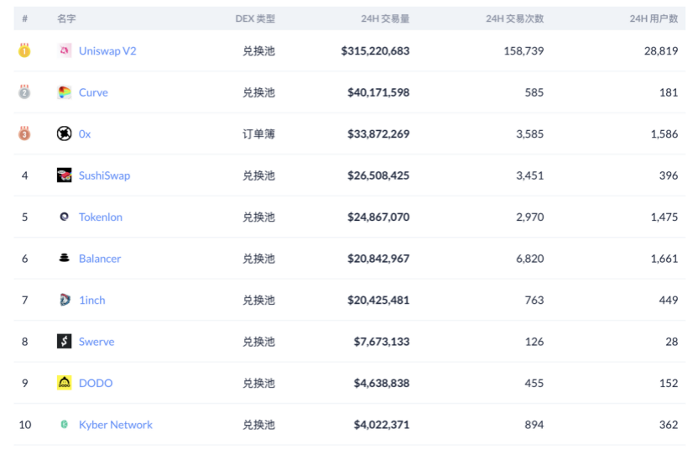Click the 126 trade count in Swerve row

pos(534,342)
